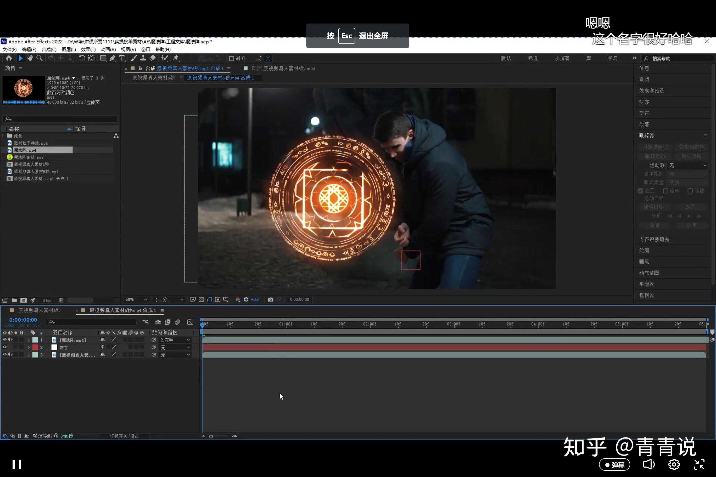
Task: Enable the 对齐 snapping checkbox
Action: (x=231, y=58)
